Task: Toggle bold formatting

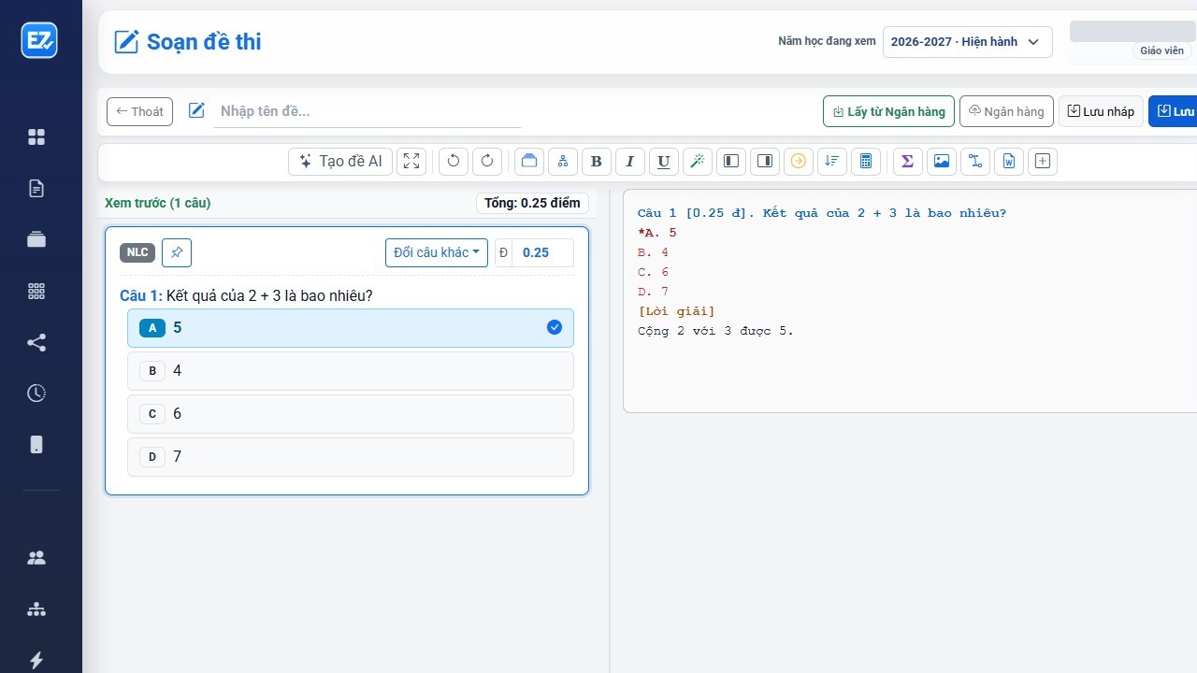Action: click(597, 161)
